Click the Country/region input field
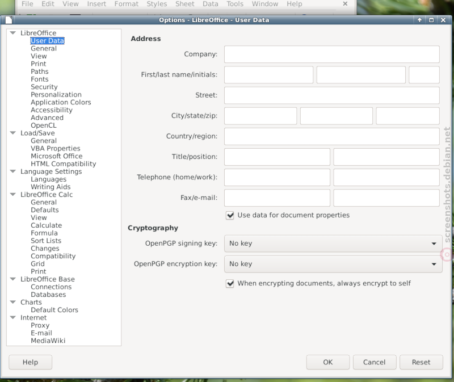454x382 pixels. (x=332, y=136)
